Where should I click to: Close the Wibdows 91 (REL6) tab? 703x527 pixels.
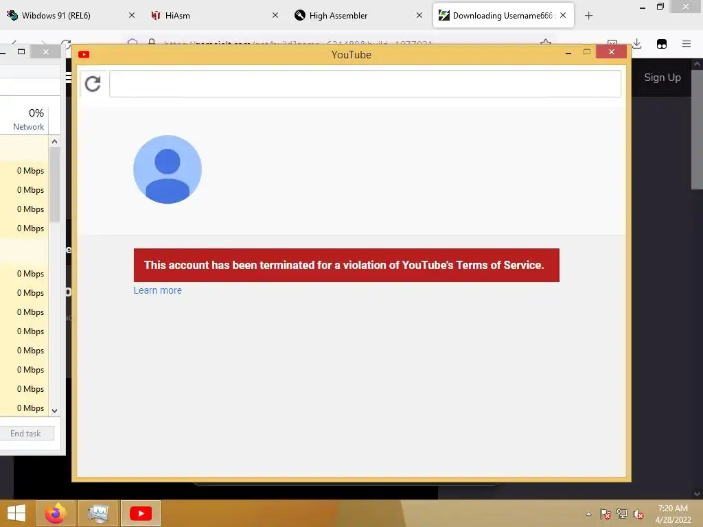pos(131,15)
